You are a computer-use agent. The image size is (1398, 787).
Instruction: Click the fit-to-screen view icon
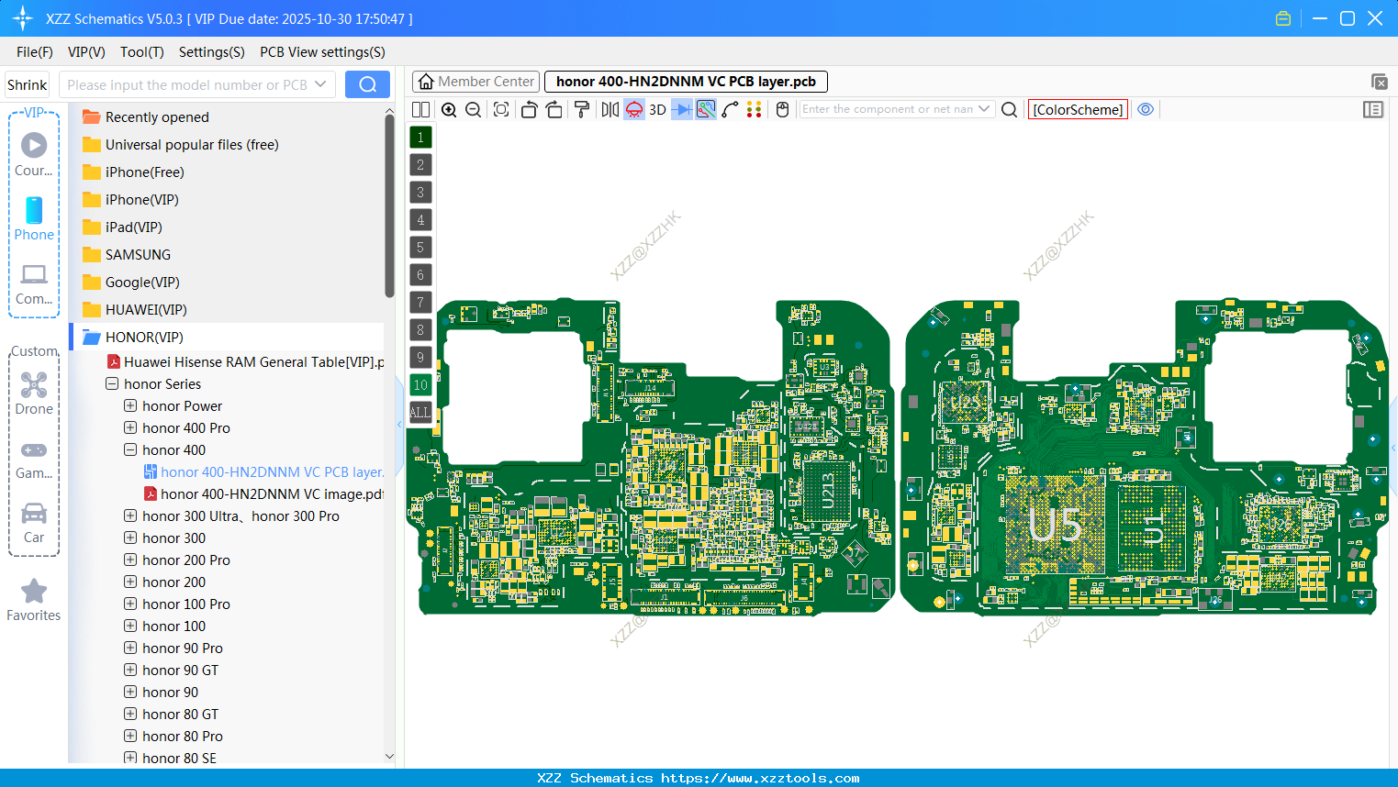(x=501, y=109)
